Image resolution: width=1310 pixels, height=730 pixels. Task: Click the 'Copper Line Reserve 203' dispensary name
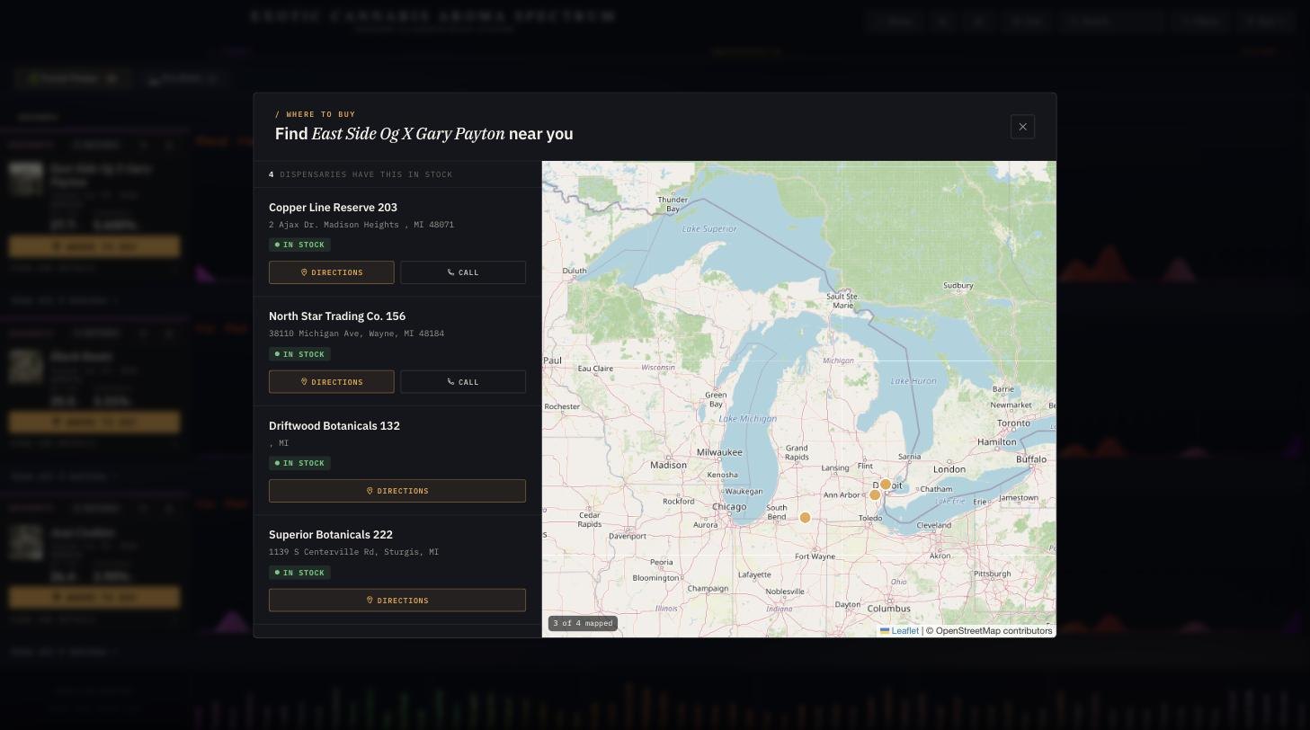pyautogui.click(x=333, y=208)
